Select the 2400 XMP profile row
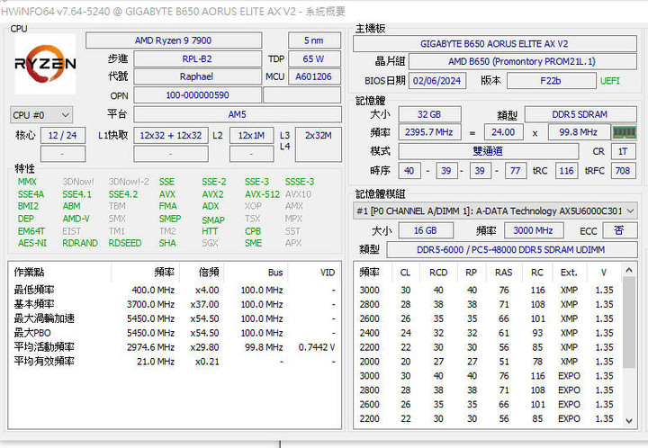 click(488, 333)
